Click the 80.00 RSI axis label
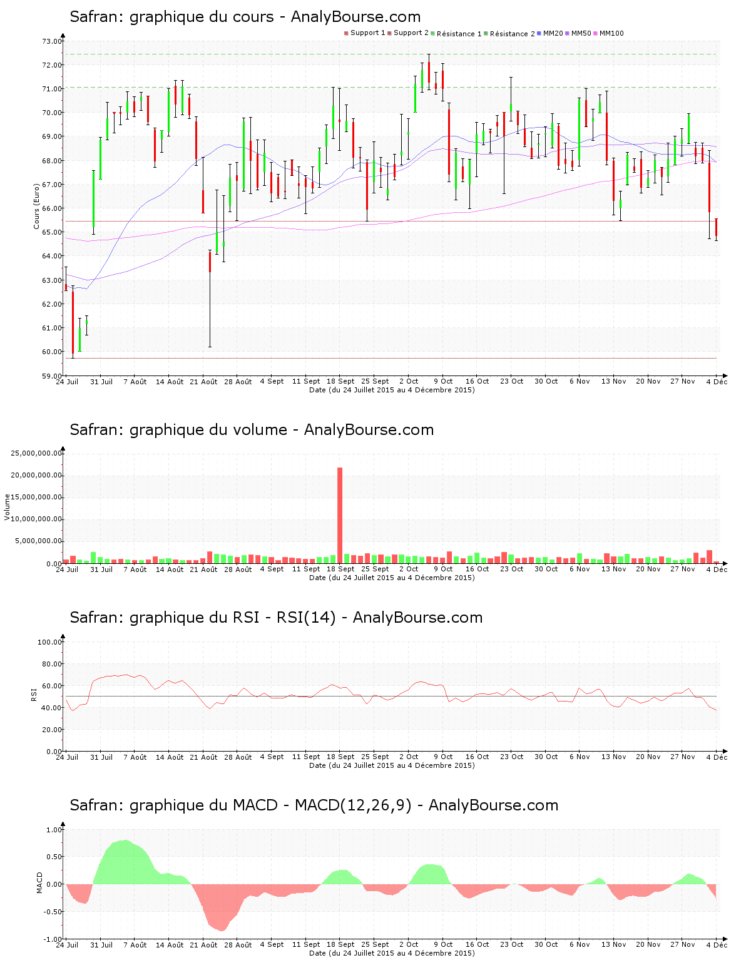This screenshot has width=751, height=970. pos(52,664)
